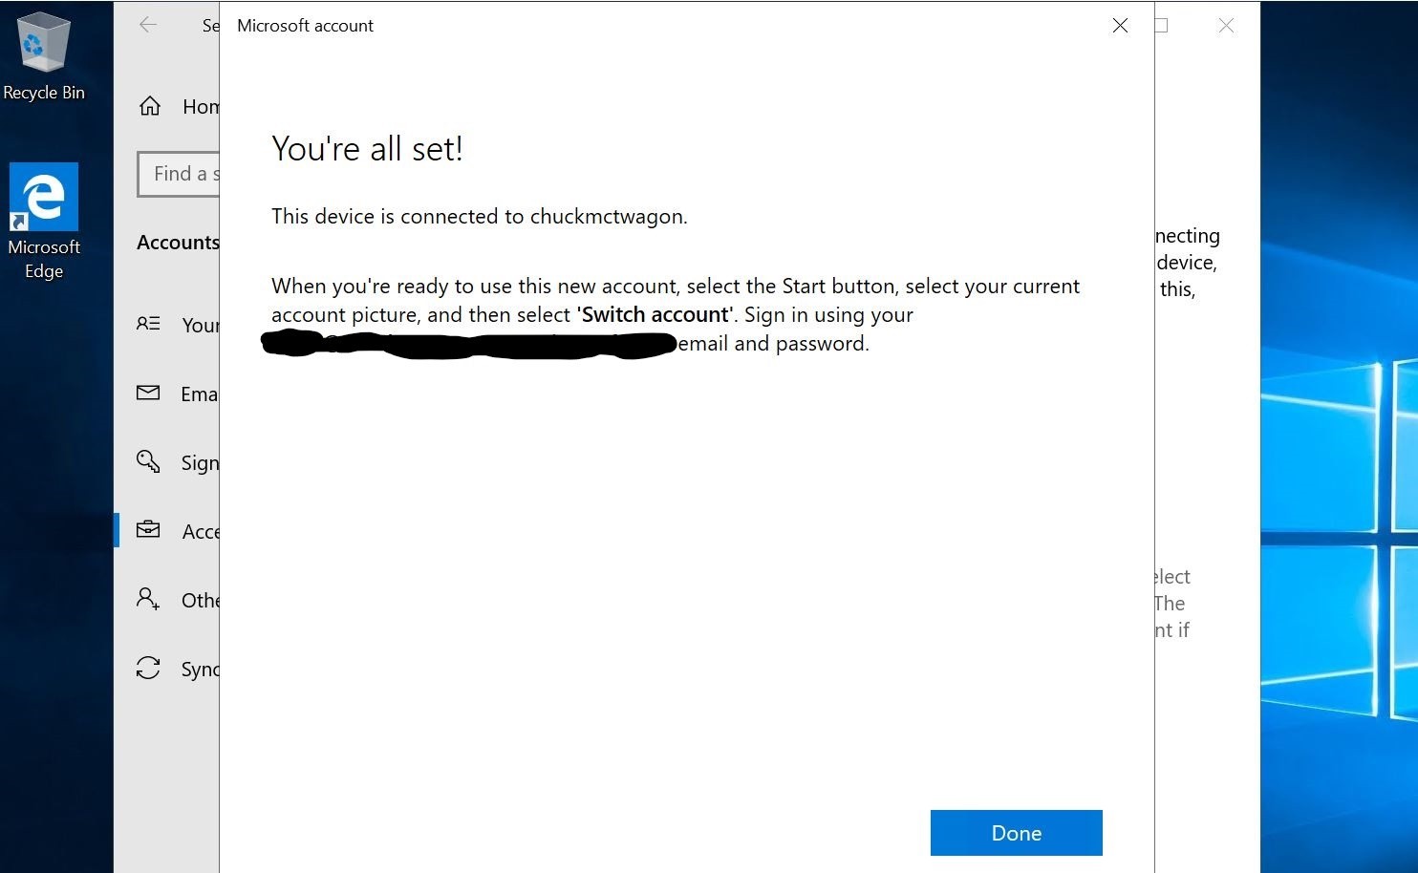Select the Access work or school briefcase icon

148,530
